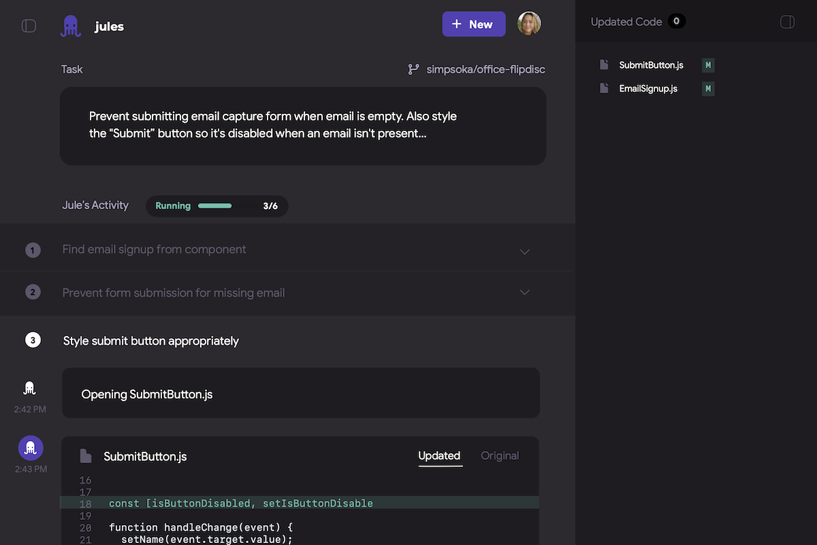
Task: Click the Jules octopus logo
Action: click(x=71, y=26)
